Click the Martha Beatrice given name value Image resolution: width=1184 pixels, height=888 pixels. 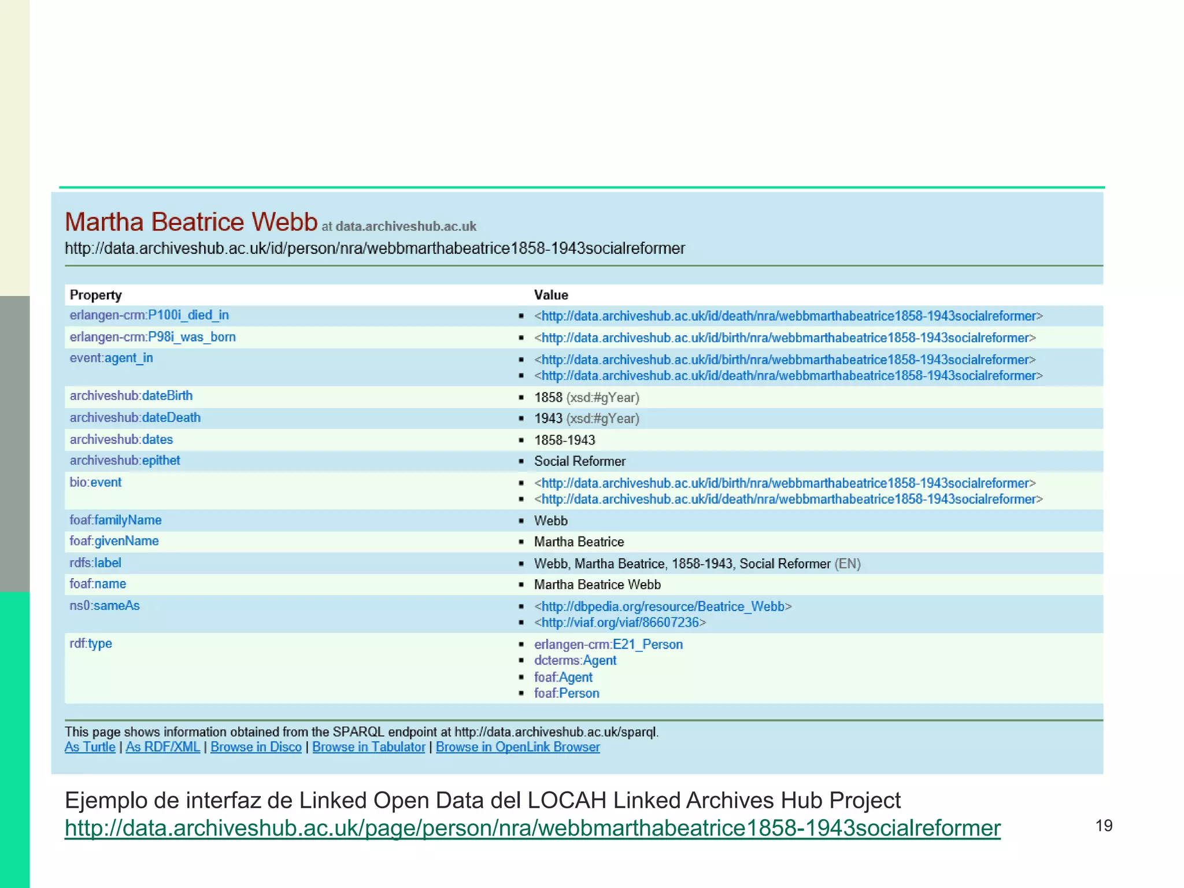[579, 542]
